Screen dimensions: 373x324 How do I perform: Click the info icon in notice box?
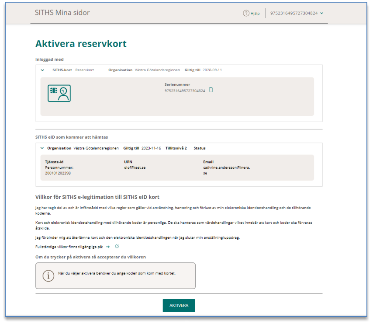coord(48,275)
